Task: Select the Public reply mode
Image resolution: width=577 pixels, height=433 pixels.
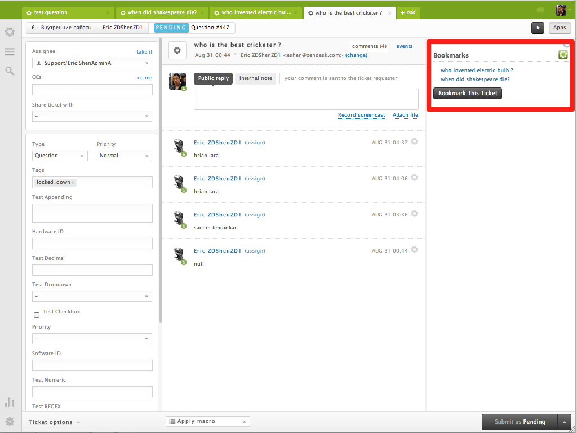Action: (x=213, y=78)
